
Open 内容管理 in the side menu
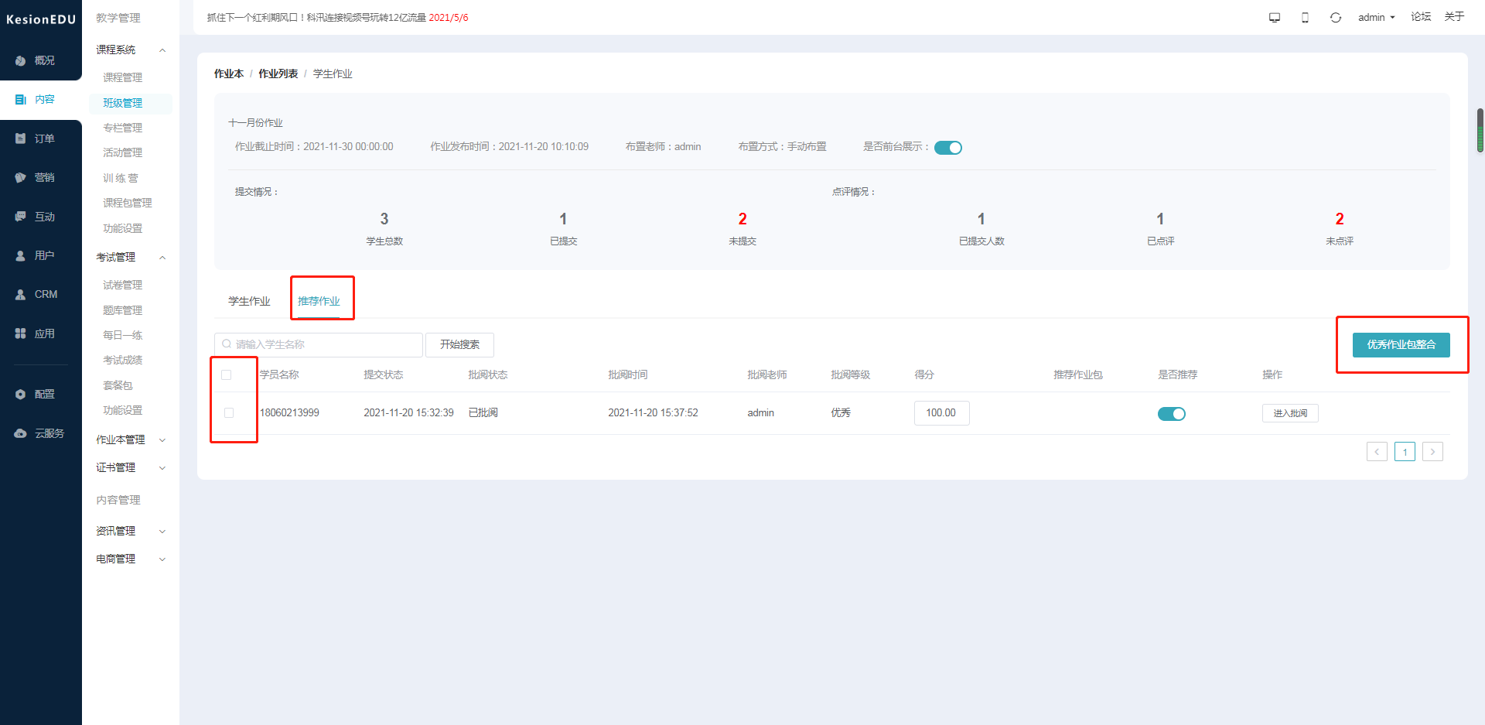tap(118, 501)
